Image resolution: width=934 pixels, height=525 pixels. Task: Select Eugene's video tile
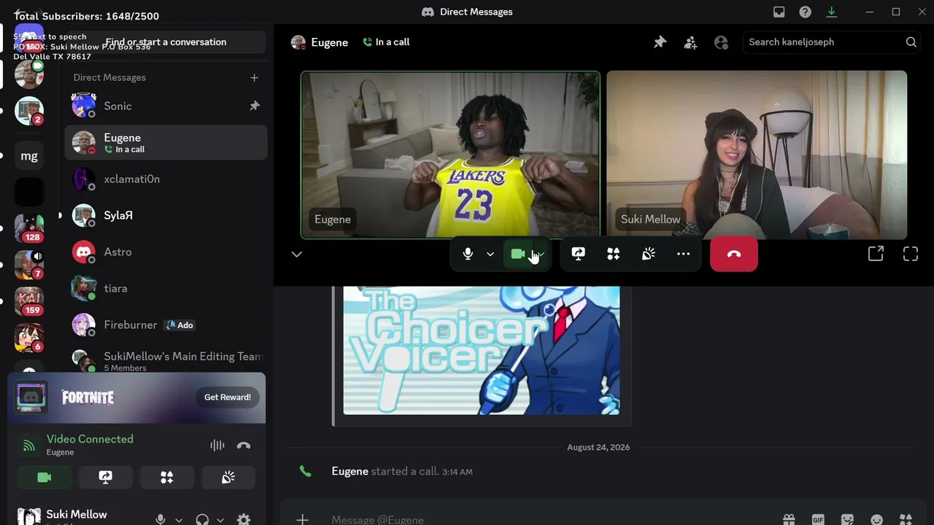click(450, 155)
